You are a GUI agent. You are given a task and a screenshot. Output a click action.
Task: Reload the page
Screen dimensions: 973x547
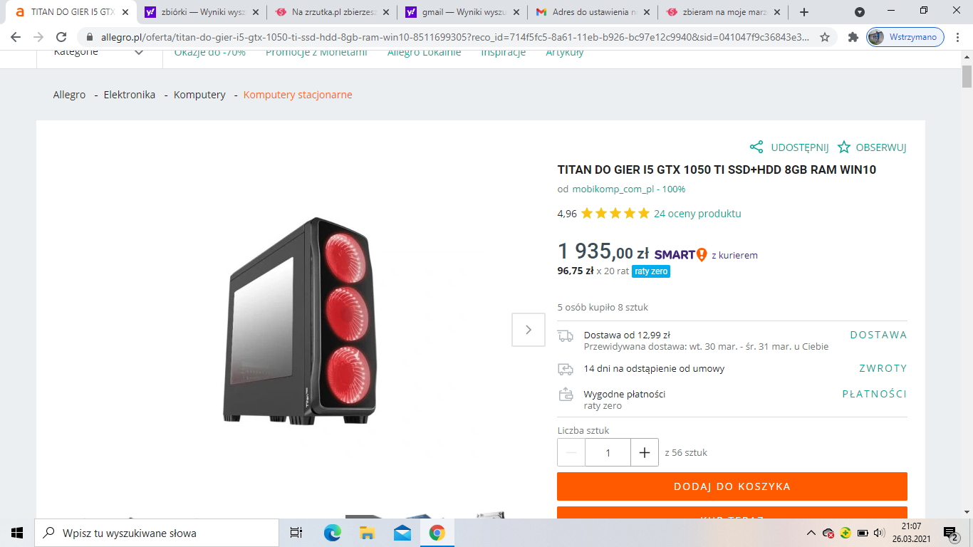pos(61,37)
